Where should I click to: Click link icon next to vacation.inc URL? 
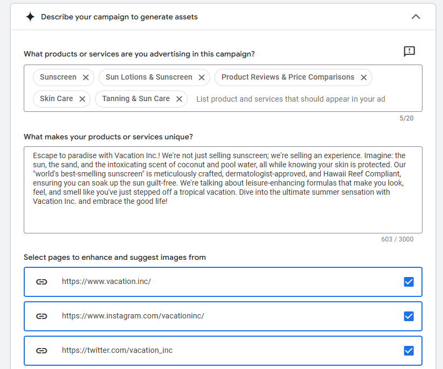(41, 282)
